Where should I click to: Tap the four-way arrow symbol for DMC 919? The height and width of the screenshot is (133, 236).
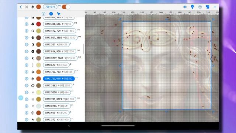pos(33,113)
